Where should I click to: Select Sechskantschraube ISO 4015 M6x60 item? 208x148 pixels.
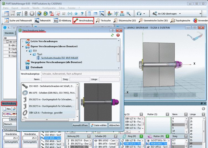[59, 58]
